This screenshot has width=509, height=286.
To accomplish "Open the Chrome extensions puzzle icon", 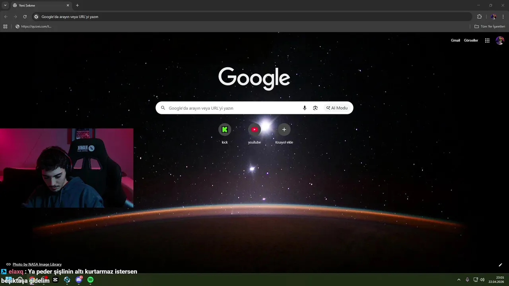I will (x=479, y=17).
